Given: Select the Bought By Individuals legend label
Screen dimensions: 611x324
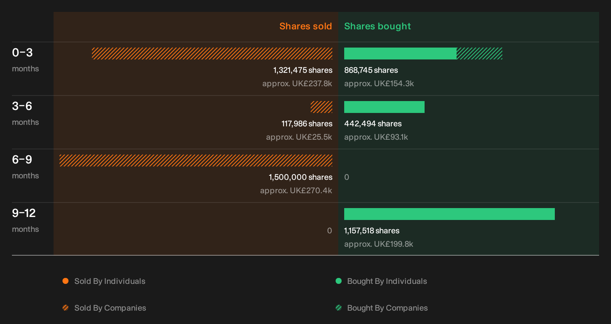Looking at the screenshot, I should pyautogui.click(x=387, y=281).
